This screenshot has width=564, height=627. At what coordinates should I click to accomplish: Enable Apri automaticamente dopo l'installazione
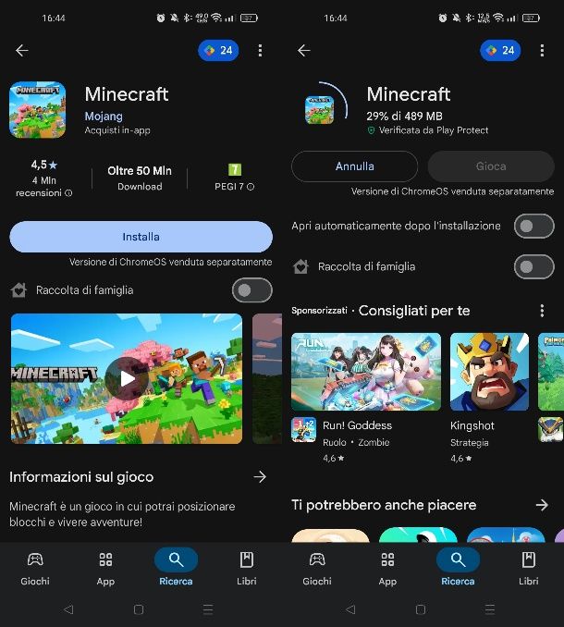pos(534,226)
